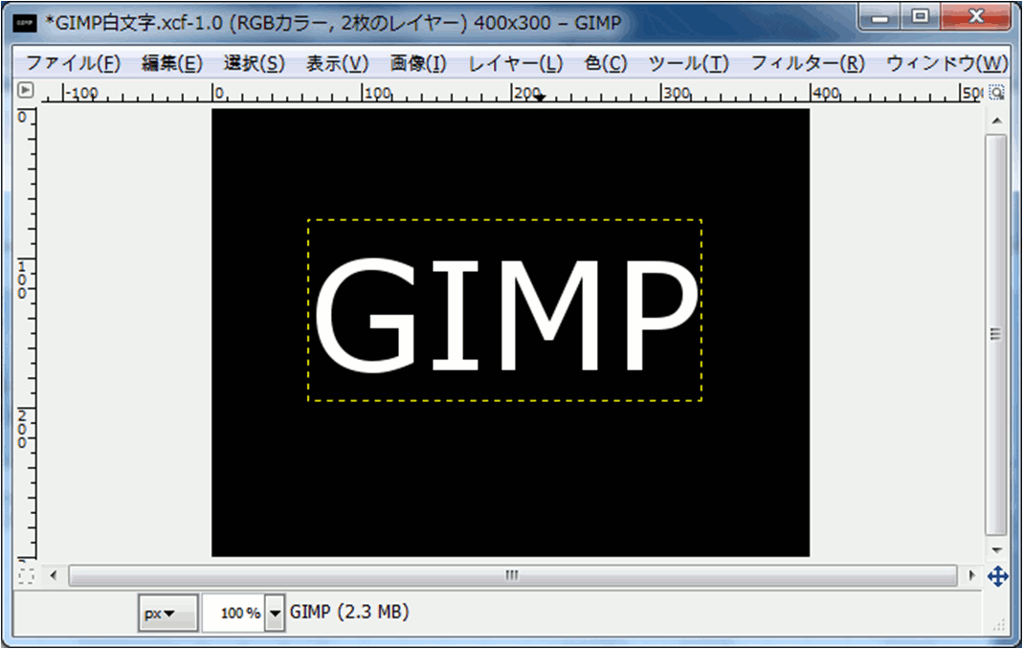The width and height of the screenshot is (1023, 649).
Task: Click the horizontal scrollbar left arrow
Action: point(54,576)
